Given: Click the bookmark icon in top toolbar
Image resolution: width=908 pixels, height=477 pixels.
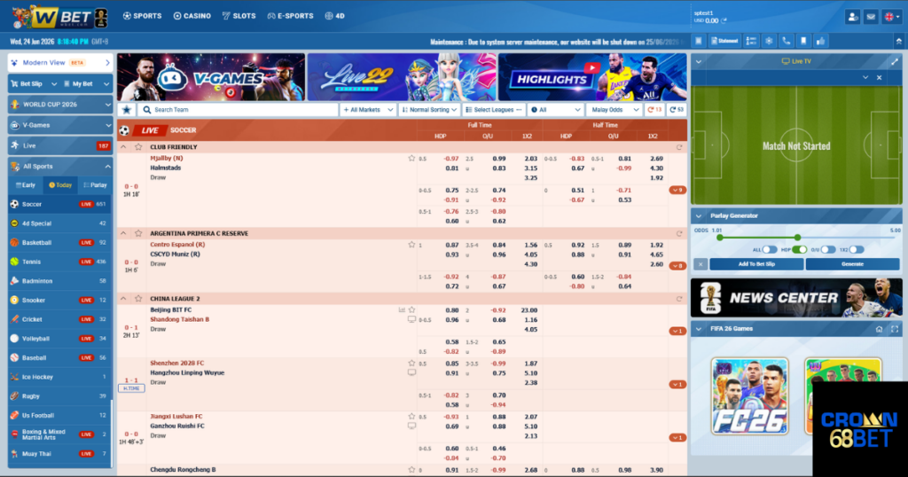Looking at the screenshot, I should 803,41.
